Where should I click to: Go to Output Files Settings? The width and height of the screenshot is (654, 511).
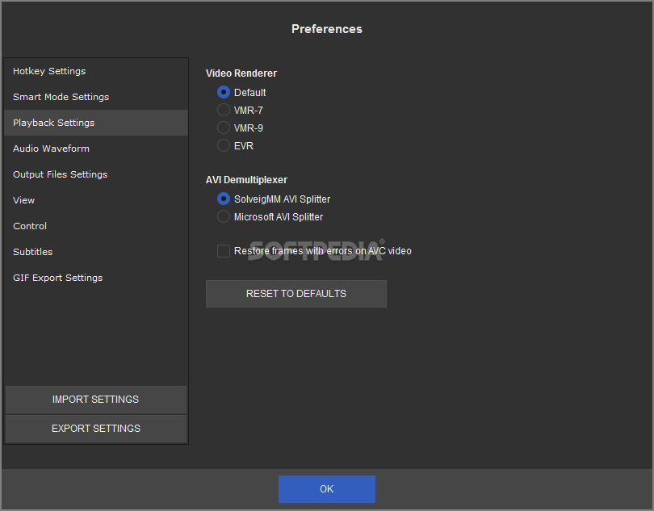click(96, 174)
